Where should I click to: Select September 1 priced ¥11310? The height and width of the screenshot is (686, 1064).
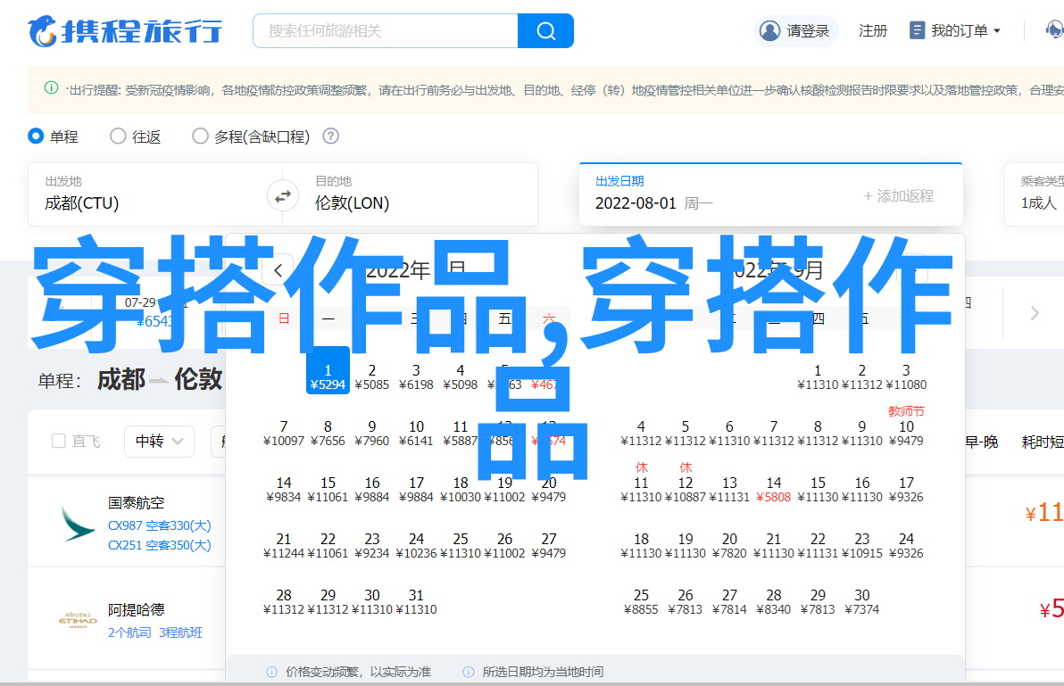coord(818,376)
